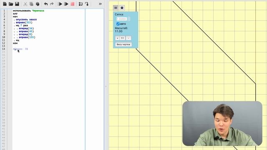This screenshot has width=267, height=150.
Task: Stop the running program
Action: [73, 4]
